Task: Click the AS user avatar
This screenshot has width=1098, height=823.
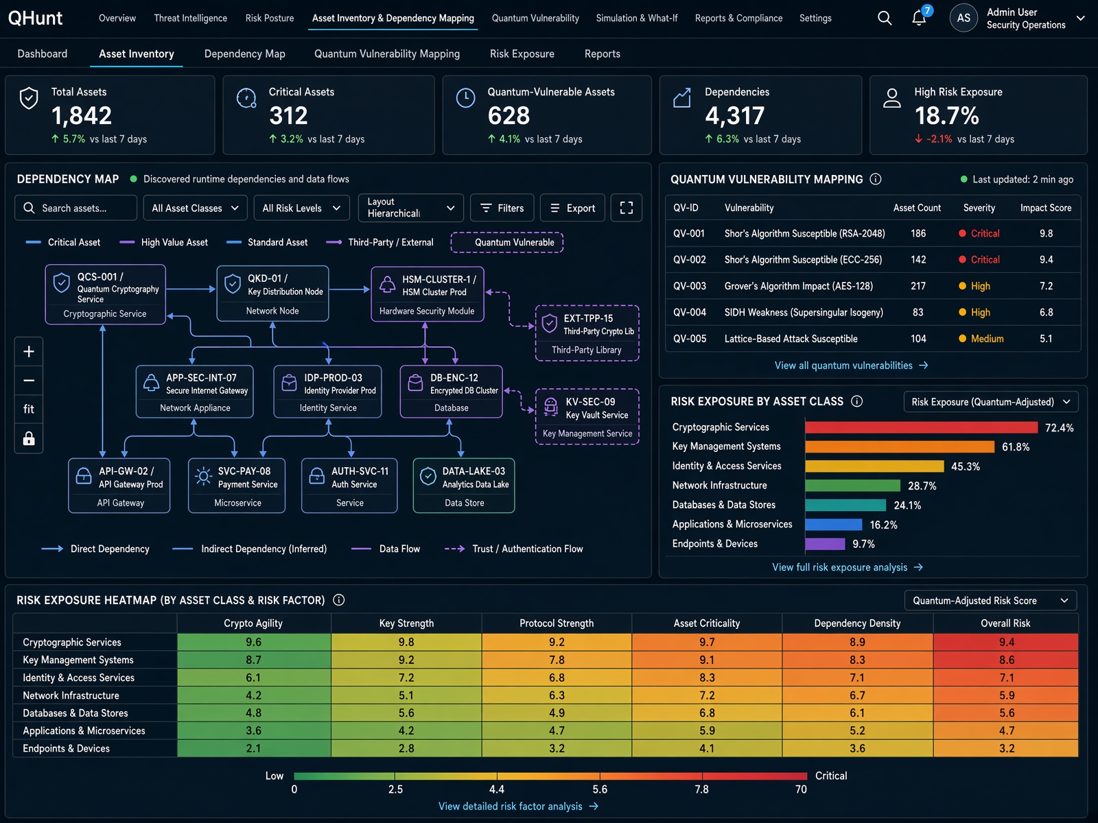Action: 963,18
